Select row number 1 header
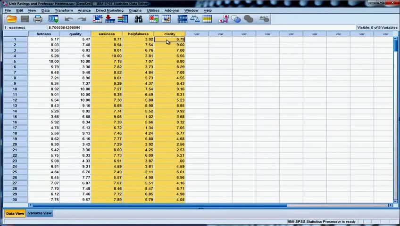 point(15,39)
